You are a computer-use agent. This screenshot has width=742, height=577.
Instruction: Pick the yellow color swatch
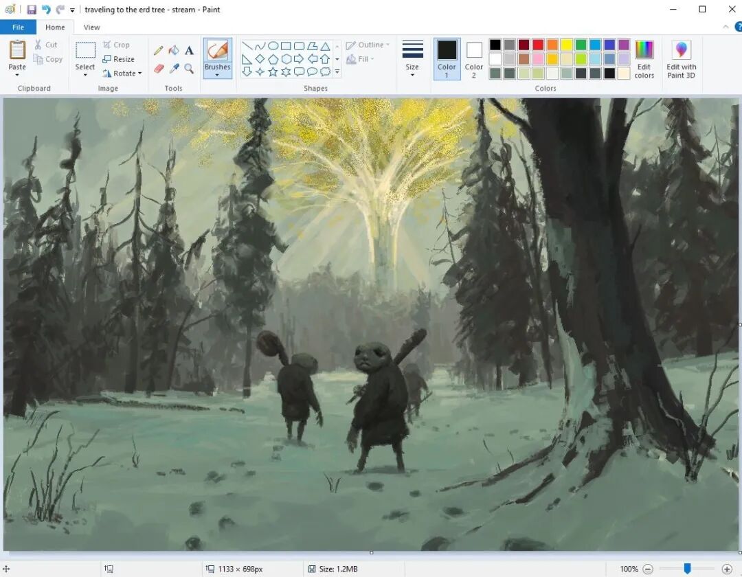pyautogui.click(x=566, y=45)
